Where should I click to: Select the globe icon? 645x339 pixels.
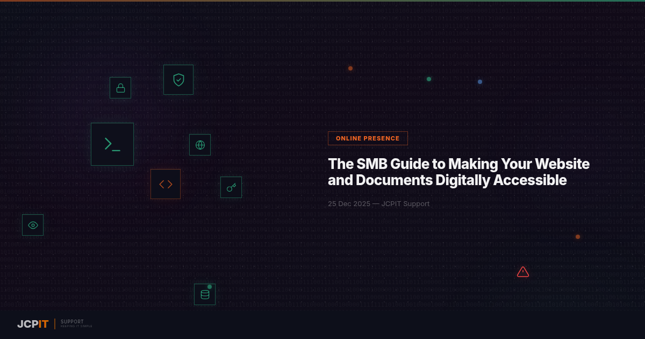(199, 144)
